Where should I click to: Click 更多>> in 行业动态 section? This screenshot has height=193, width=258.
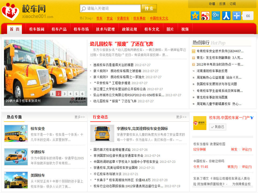[x=181, y=117]
